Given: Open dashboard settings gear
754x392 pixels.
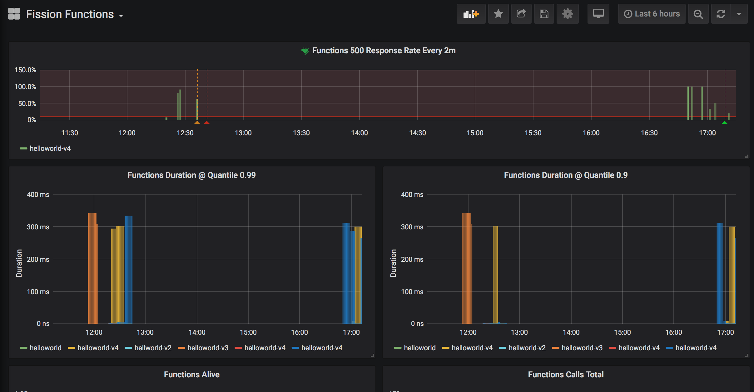Looking at the screenshot, I should (567, 14).
